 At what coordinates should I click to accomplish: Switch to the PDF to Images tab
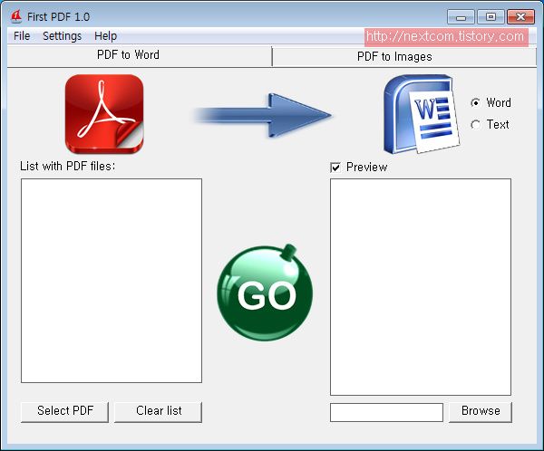coord(404,57)
